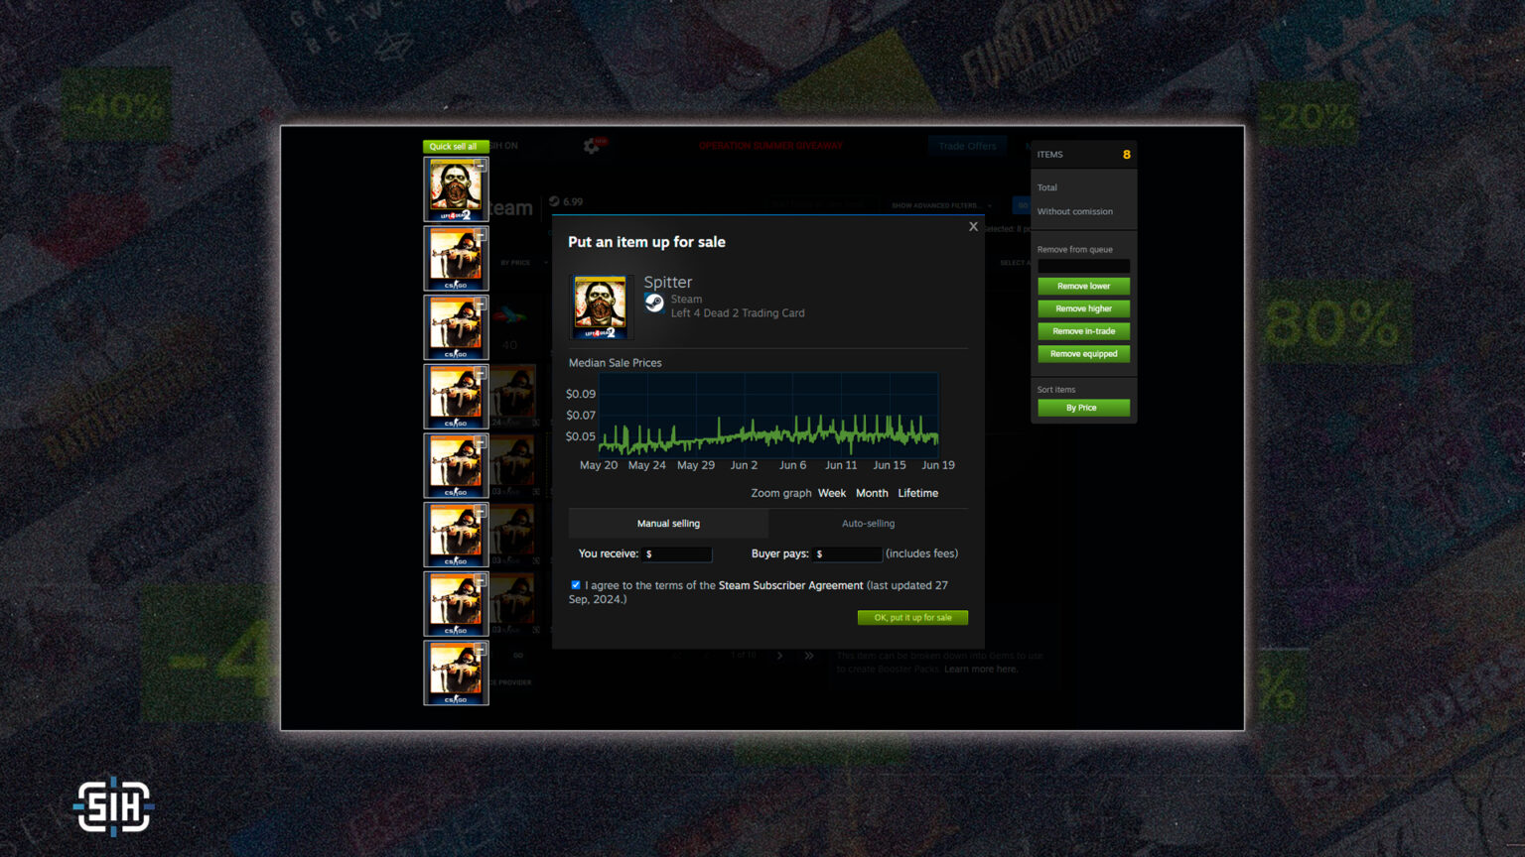
Task: Click the You receive price field
Action: 677,554
